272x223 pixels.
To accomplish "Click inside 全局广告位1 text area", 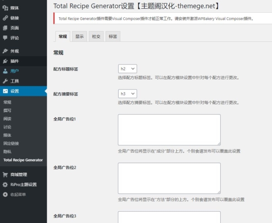I will coord(169,129).
